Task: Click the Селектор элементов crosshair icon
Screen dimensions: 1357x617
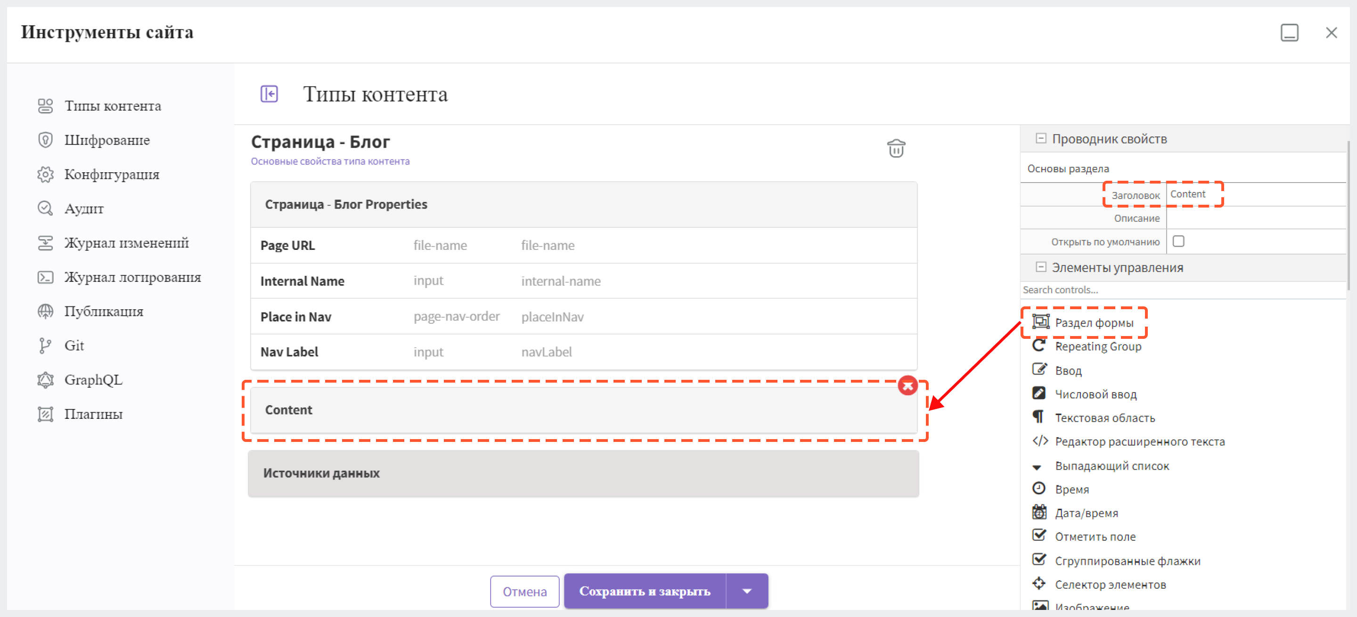Action: point(1039,583)
